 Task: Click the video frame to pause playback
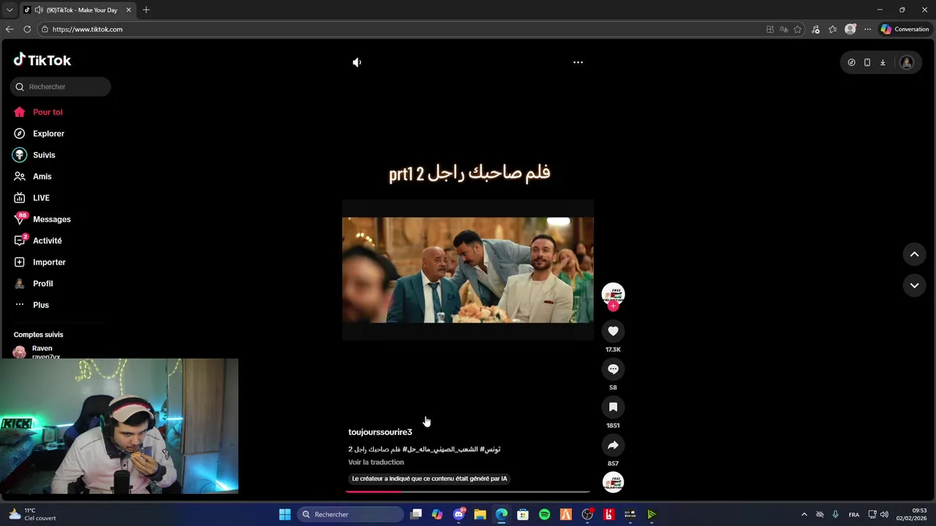[x=468, y=270]
